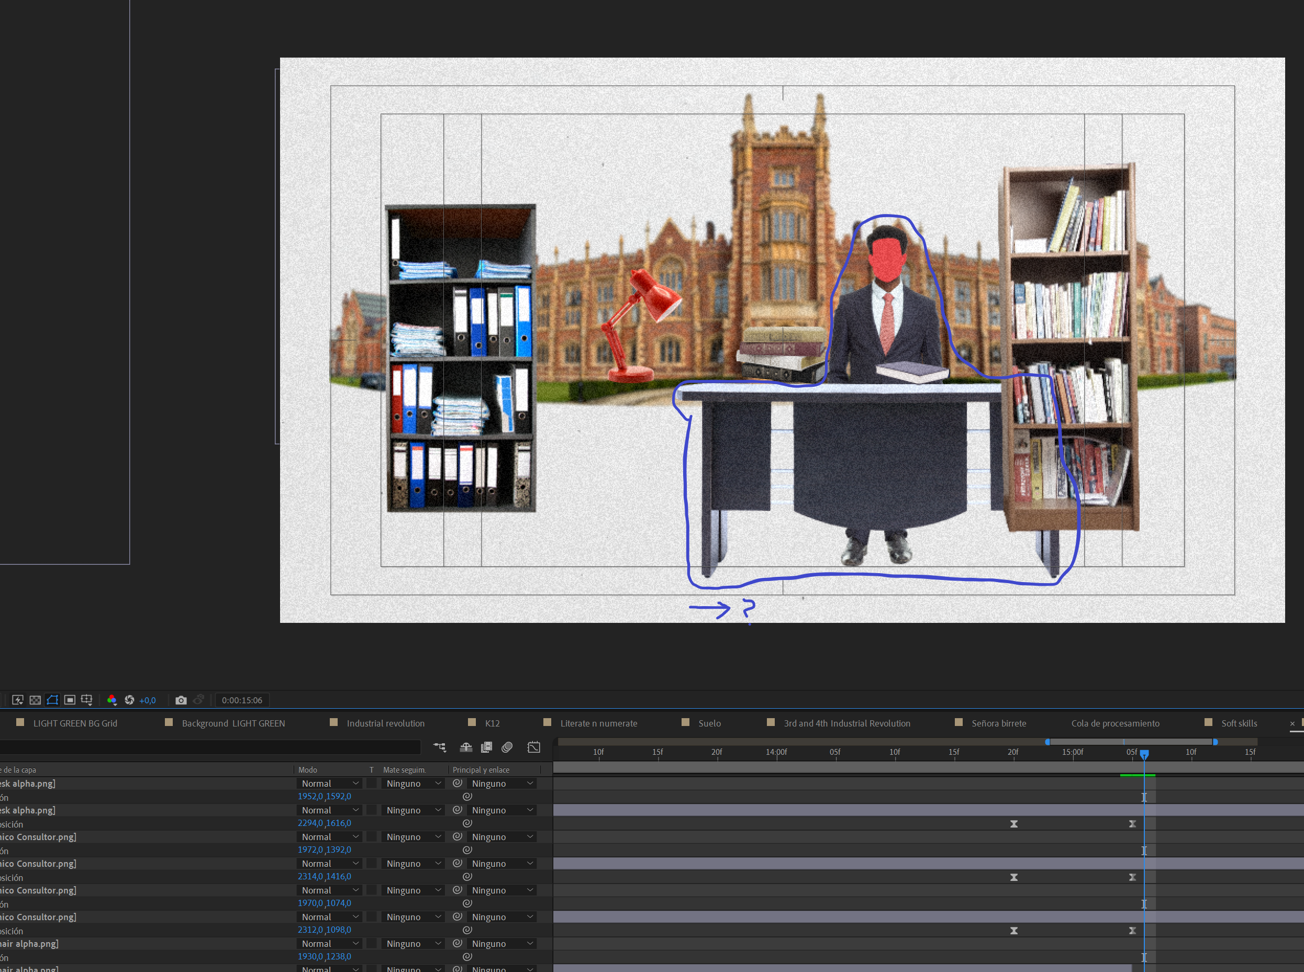1304x972 pixels.
Task: Click the 3rd and 4th Industrial Revolution tab
Action: [x=848, y=723]
